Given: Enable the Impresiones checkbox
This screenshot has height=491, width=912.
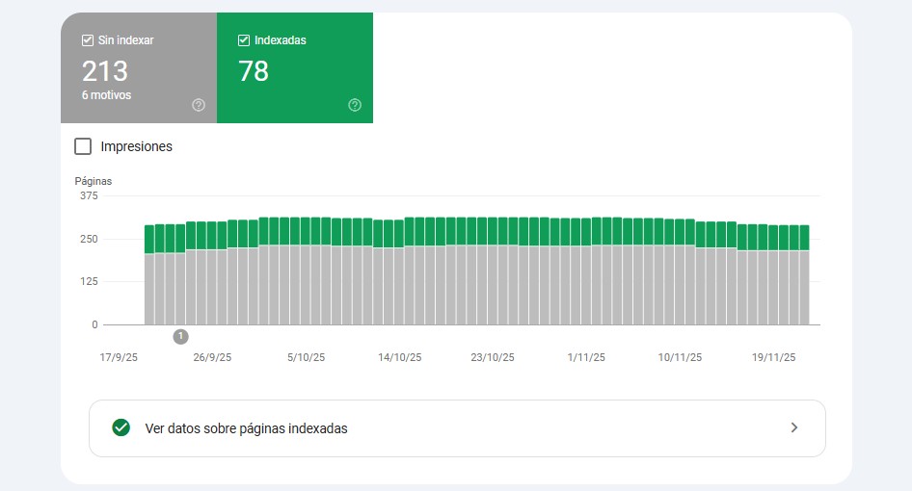Looking at the screenshot, I should [x=84, y=146].
